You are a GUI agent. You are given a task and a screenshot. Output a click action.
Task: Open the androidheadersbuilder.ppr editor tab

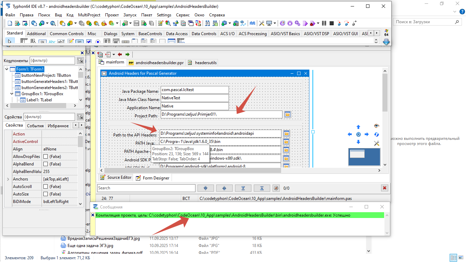point(156,63)
